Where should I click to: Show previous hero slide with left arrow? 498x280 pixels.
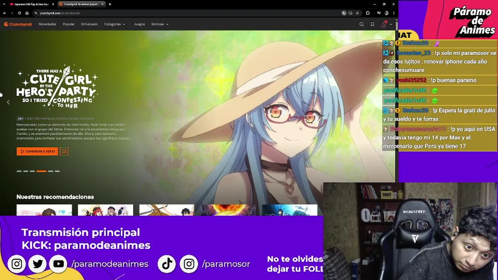tap(8, 102)
